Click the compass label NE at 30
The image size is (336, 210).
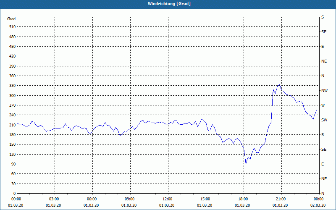pos(324,179)
